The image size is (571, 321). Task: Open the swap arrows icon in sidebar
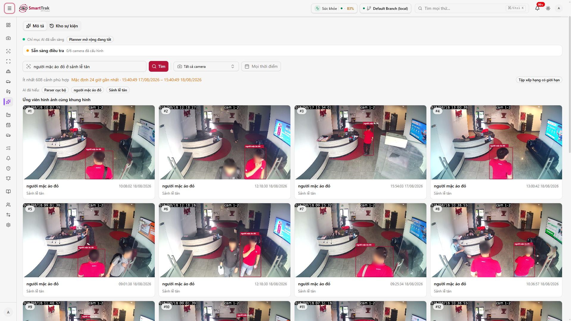[8, 215]
